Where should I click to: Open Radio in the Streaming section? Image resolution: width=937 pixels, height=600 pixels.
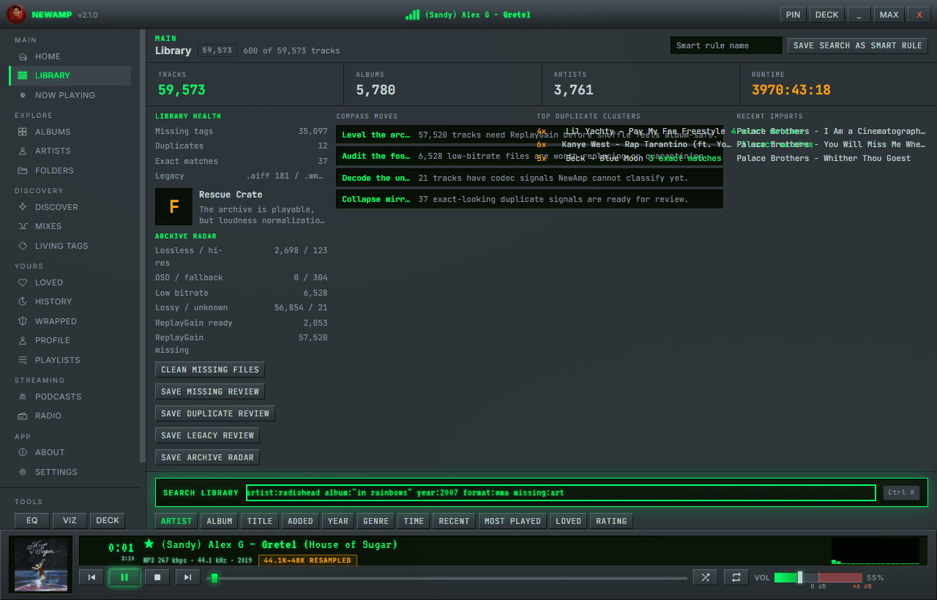pyautogui.click(x=70, y=416)
